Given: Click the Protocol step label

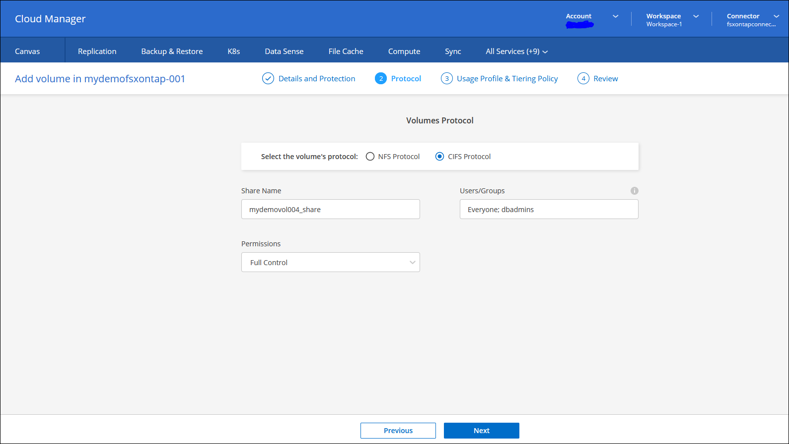Looking at the screenshot, I should 406,78.
